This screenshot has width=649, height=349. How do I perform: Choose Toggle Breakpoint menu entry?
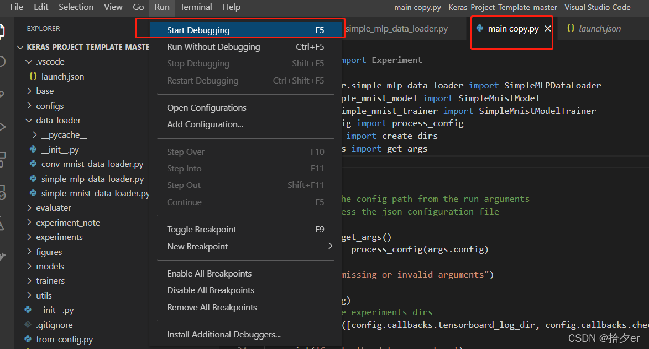click(246, 230)
